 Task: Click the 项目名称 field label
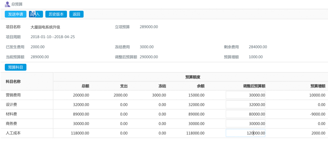tap(13, 27)
